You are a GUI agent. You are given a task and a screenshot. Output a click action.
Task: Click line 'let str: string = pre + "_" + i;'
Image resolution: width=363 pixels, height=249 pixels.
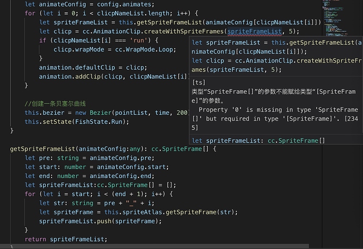[x=97, y=203]
